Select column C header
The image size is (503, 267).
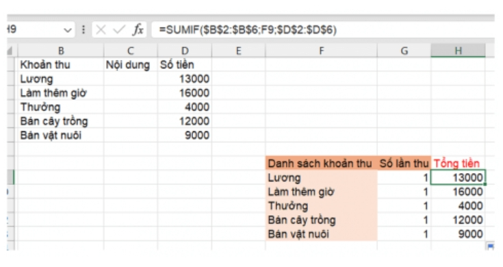(x=131, y=51)
